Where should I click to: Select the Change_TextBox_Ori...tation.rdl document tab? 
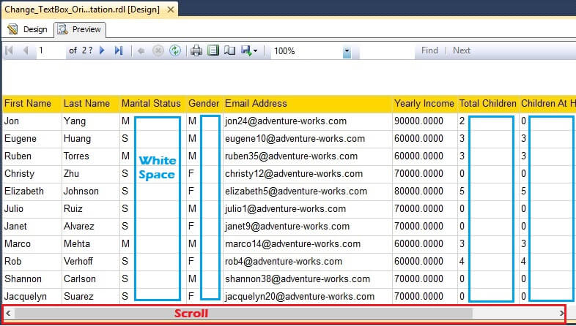pos(82,10)
